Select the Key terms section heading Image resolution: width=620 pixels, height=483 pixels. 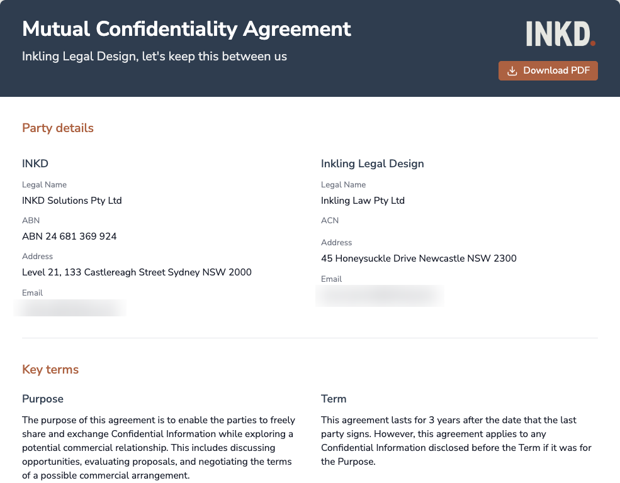click(50, 369)
